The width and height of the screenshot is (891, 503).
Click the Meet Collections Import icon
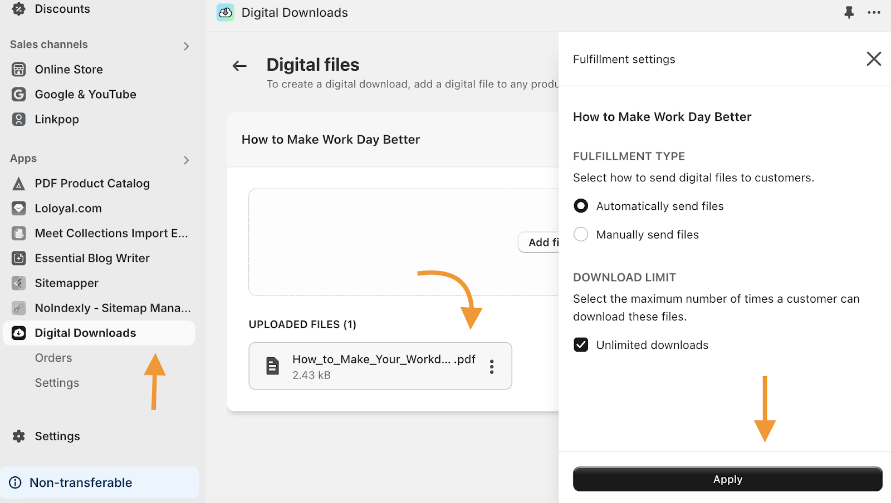pyautogui.click(x=18, y=233)
